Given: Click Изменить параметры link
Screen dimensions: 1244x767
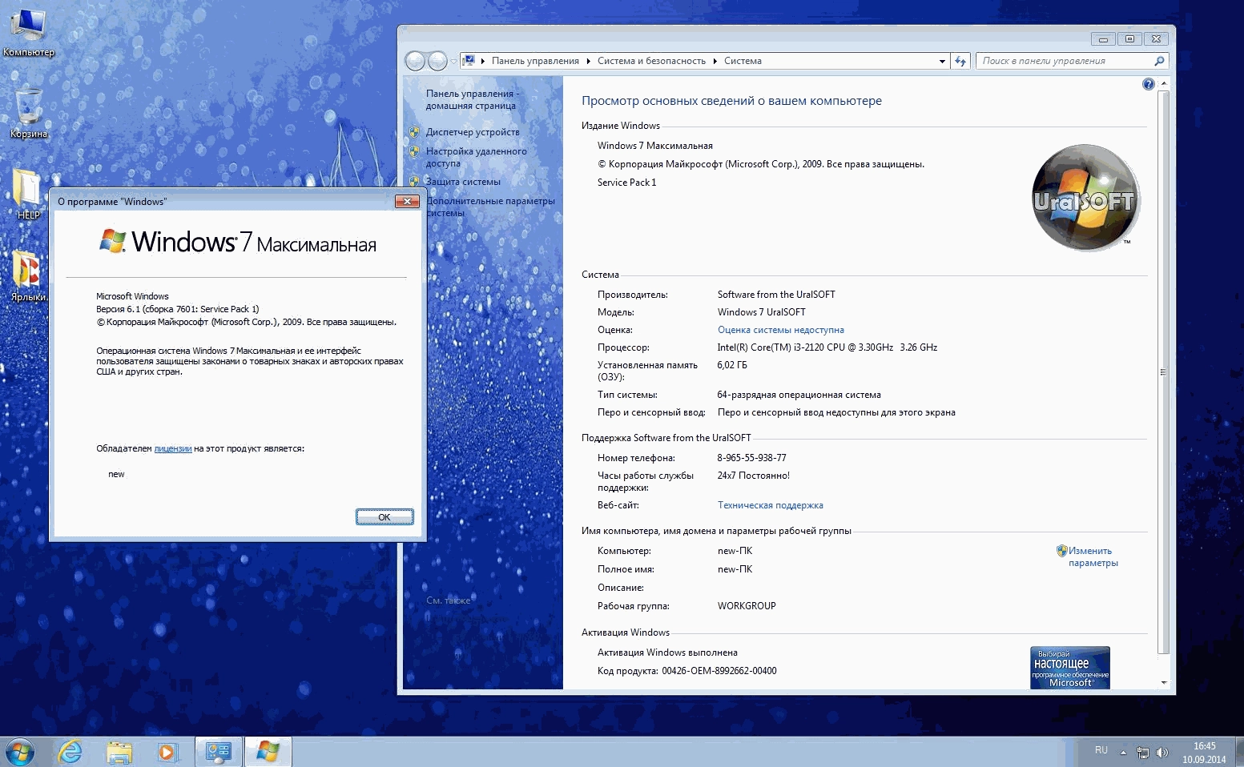Looking at the screenshot, I should coord(1093,556).
